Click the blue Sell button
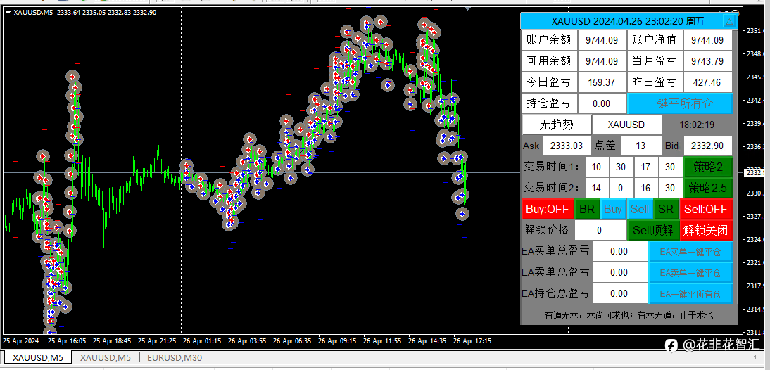 click(x=639, y=209)
